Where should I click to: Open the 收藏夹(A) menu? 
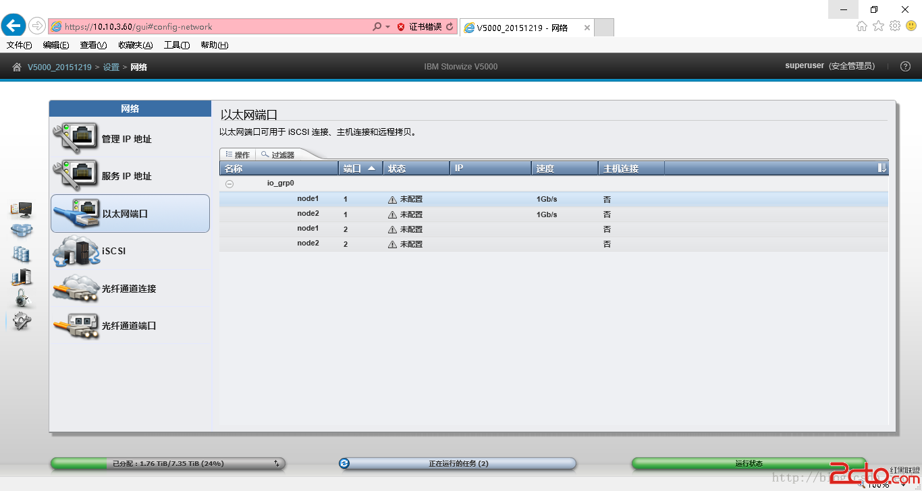pos(135,45)
